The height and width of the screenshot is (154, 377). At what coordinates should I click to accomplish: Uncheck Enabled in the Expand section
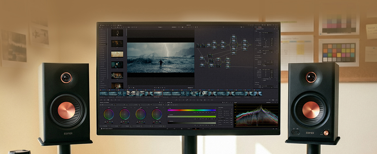[x=262, y=65]
